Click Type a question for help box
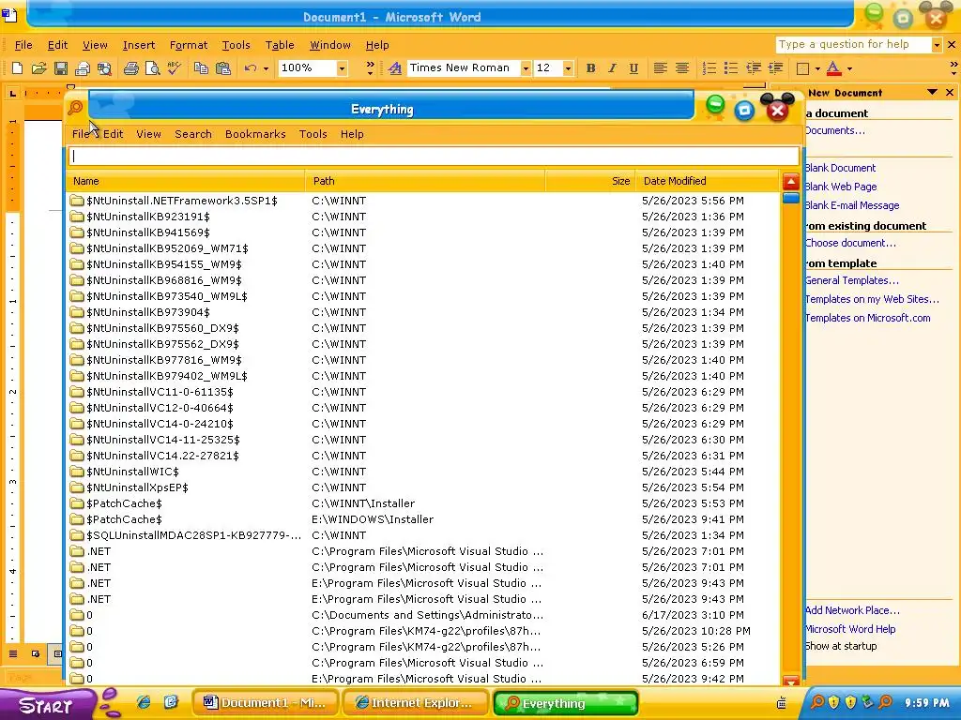This screenshot has height=720, width=961. (853, 45)
